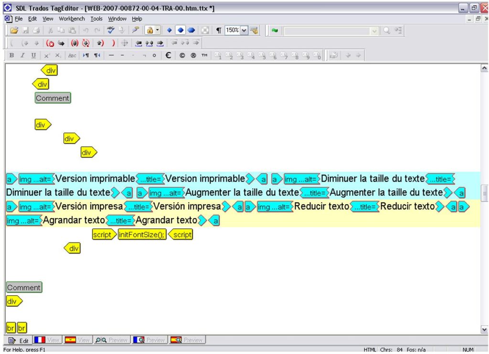Click the copy source left-arrow icon
Viewport: 489px width, 354px height.
coord(138,43)
